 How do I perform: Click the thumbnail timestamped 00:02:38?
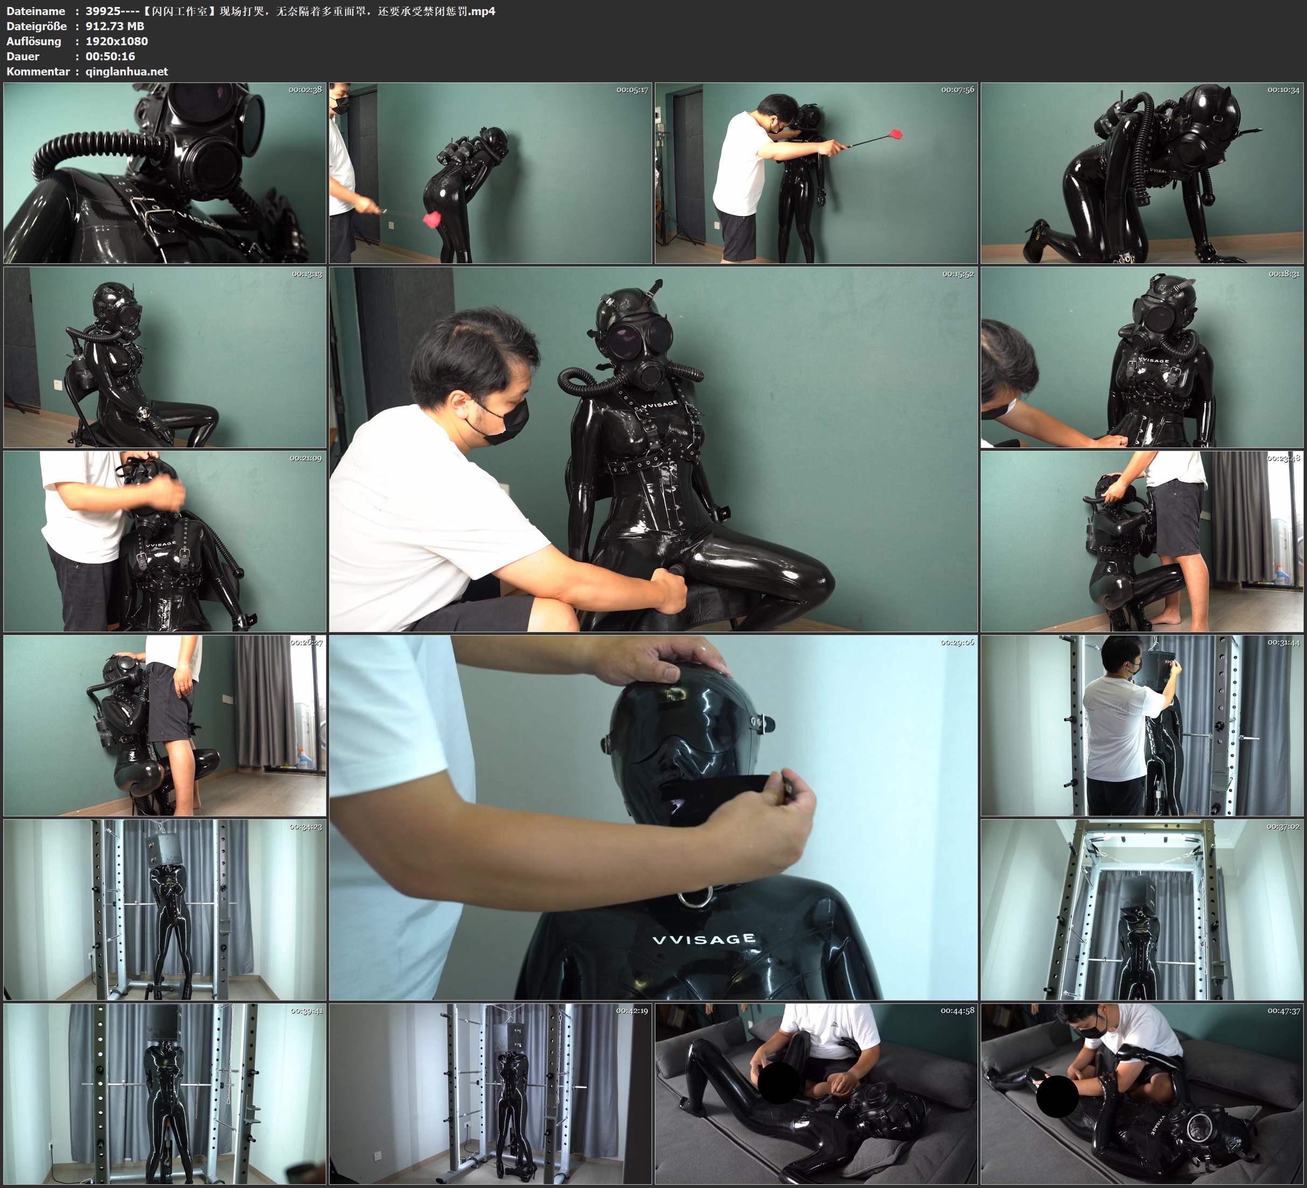click(x=165, y=172)
